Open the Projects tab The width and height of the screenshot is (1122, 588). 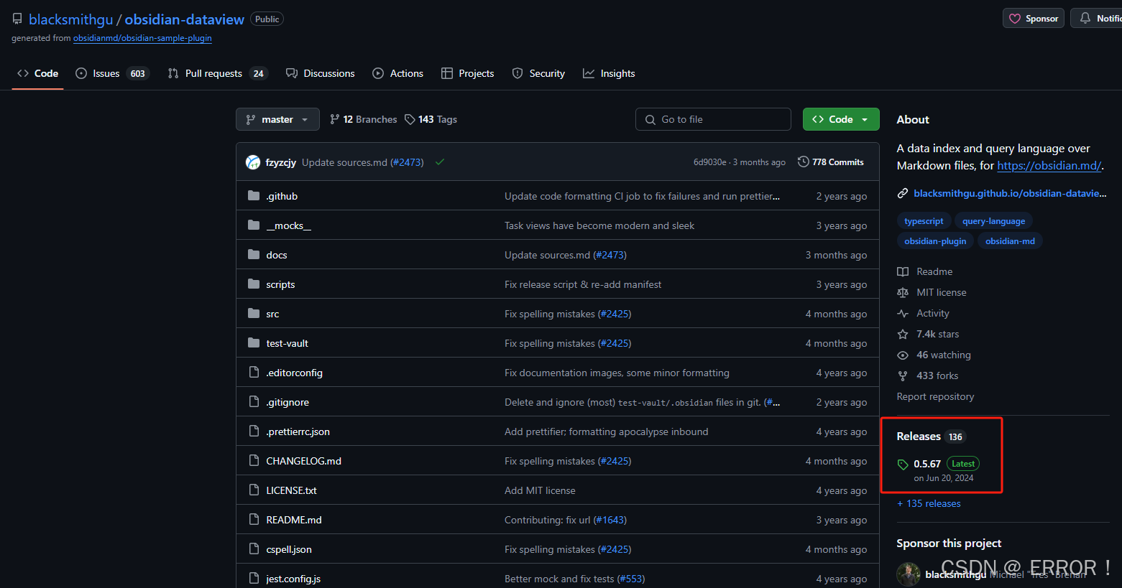(468, 73)
